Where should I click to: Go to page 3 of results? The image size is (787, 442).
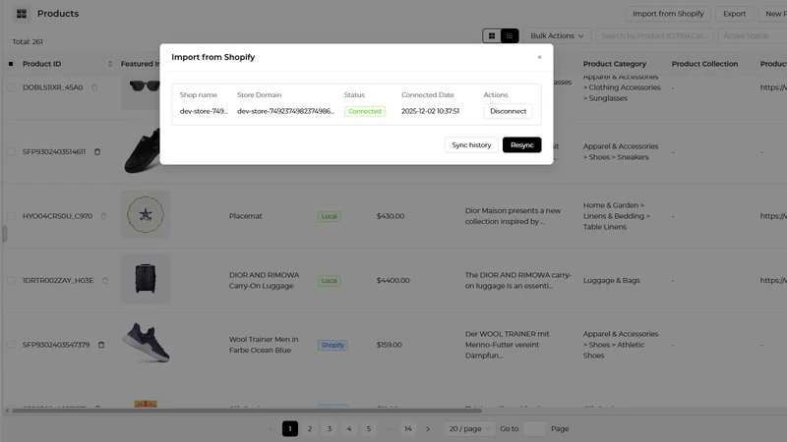pos(330,429)
